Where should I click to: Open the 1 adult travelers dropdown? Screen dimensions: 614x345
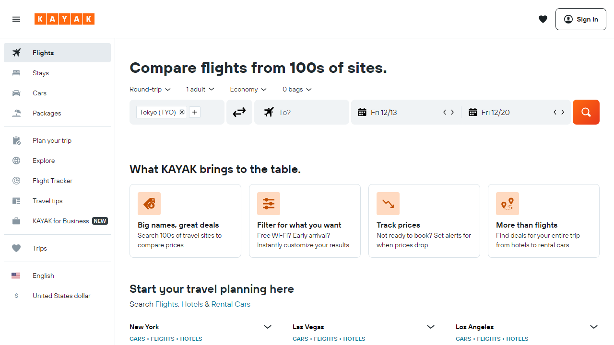[x=200, y=89]
